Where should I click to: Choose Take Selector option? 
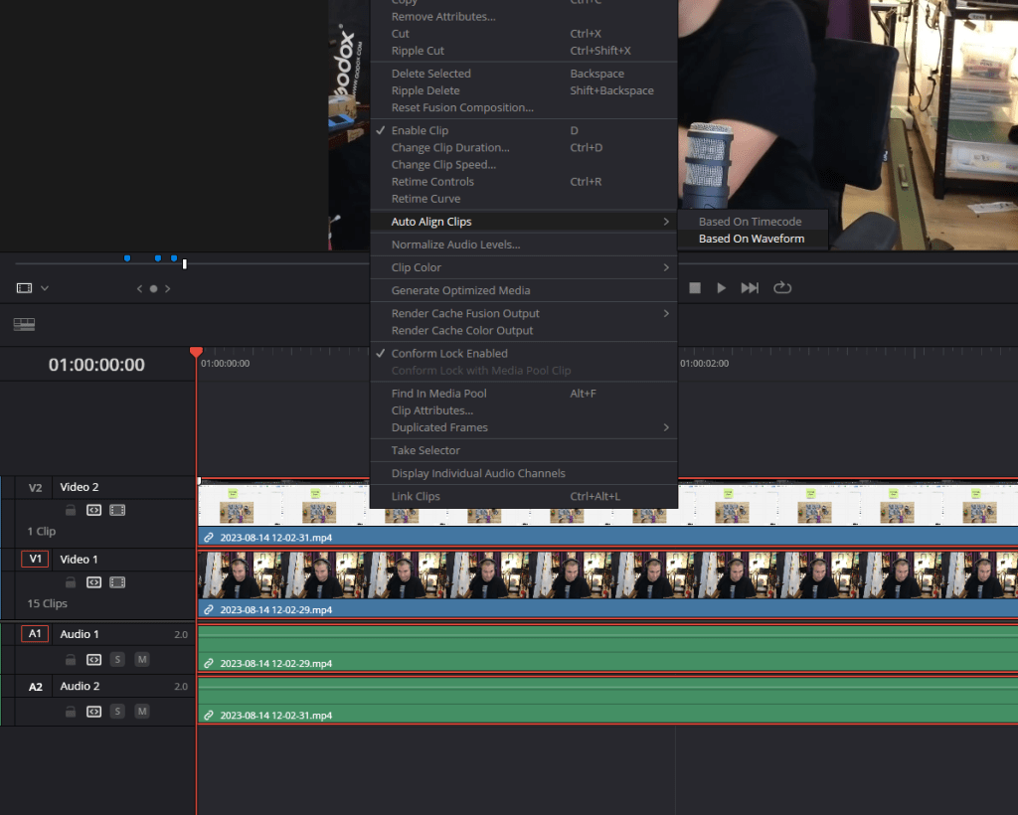(524, 450)
